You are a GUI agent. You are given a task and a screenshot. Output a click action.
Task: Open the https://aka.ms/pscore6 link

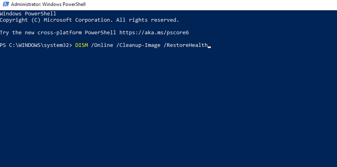[x=154, y=33]
